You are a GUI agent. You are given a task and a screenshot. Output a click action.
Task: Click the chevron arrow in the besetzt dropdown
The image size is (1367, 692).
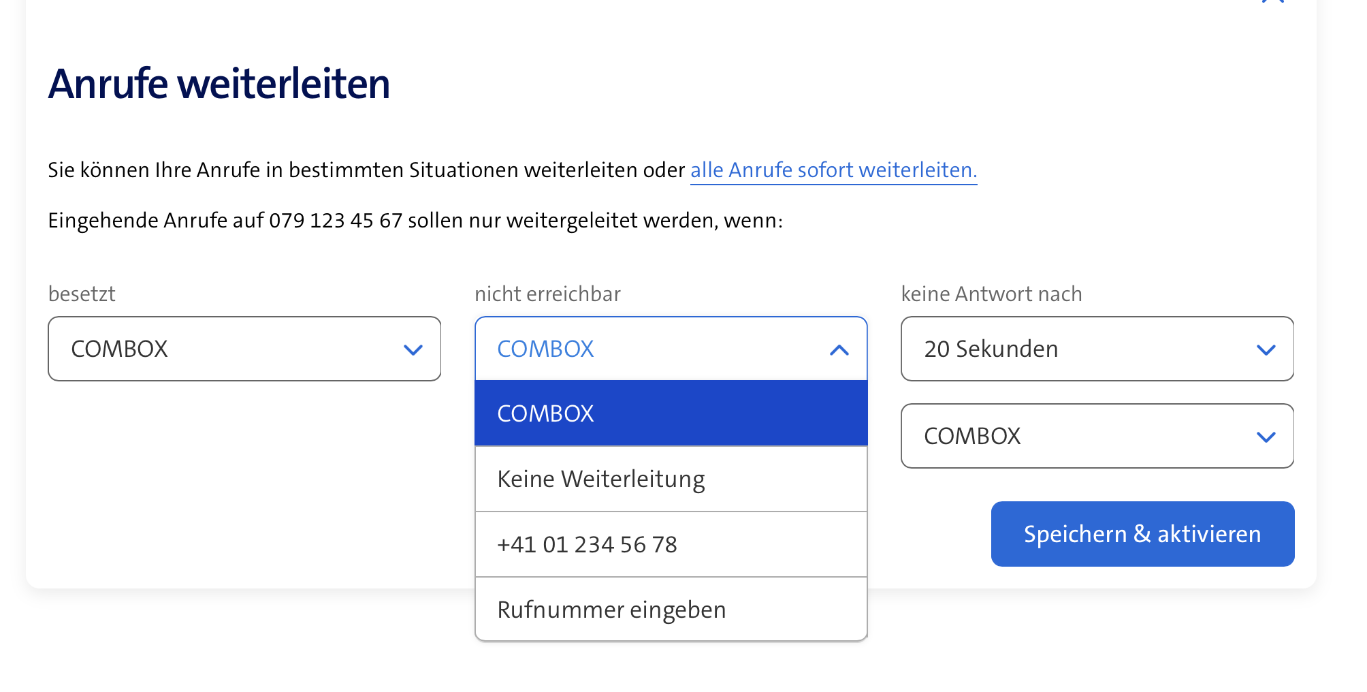[x=413, y=350]
